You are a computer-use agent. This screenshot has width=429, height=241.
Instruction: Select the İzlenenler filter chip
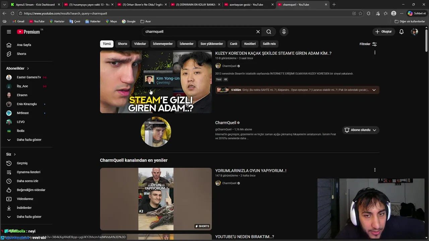point(187,44)
